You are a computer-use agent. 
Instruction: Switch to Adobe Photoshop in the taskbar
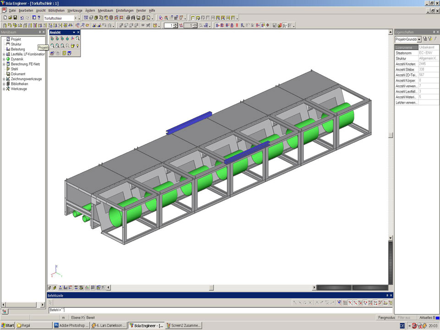coord(71,325)
